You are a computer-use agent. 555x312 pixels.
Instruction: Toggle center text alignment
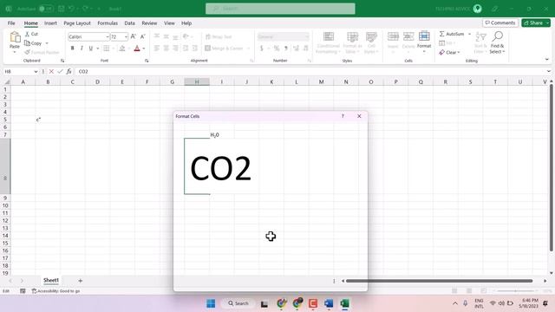[166, 49]
